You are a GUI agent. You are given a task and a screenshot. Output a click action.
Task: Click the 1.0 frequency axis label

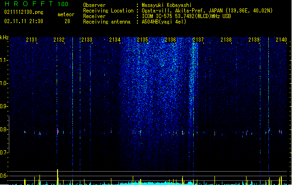(x=4, y=83)
